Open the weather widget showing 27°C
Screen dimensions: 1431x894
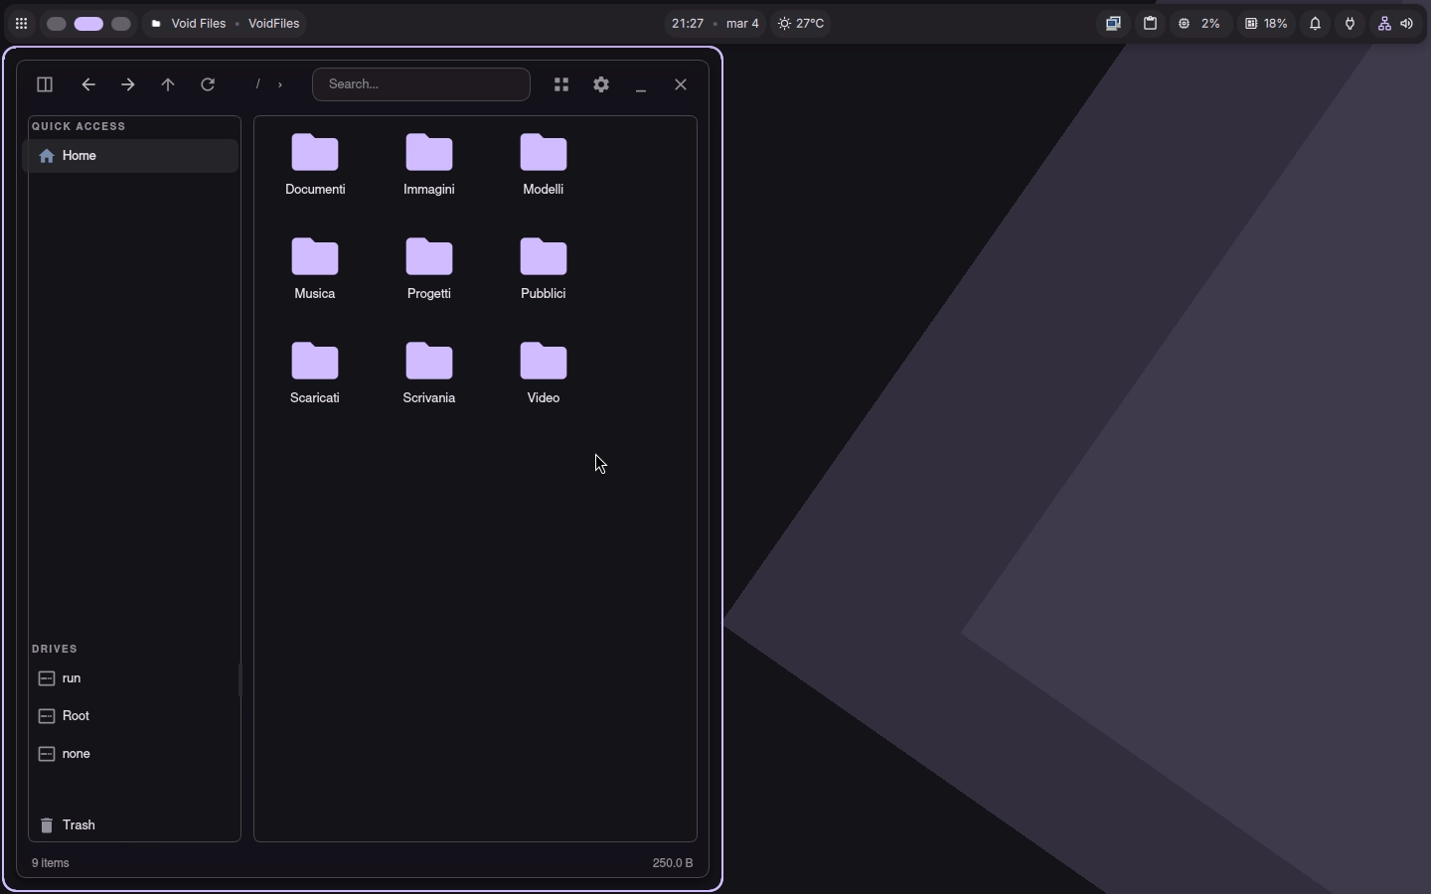point(803,24)
